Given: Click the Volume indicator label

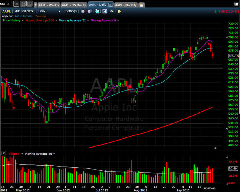Looking at the screenshot, I should [14, 154].
